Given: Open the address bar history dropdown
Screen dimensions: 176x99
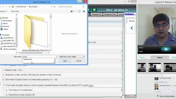Looking at the screenshot, I should point(52,7).
